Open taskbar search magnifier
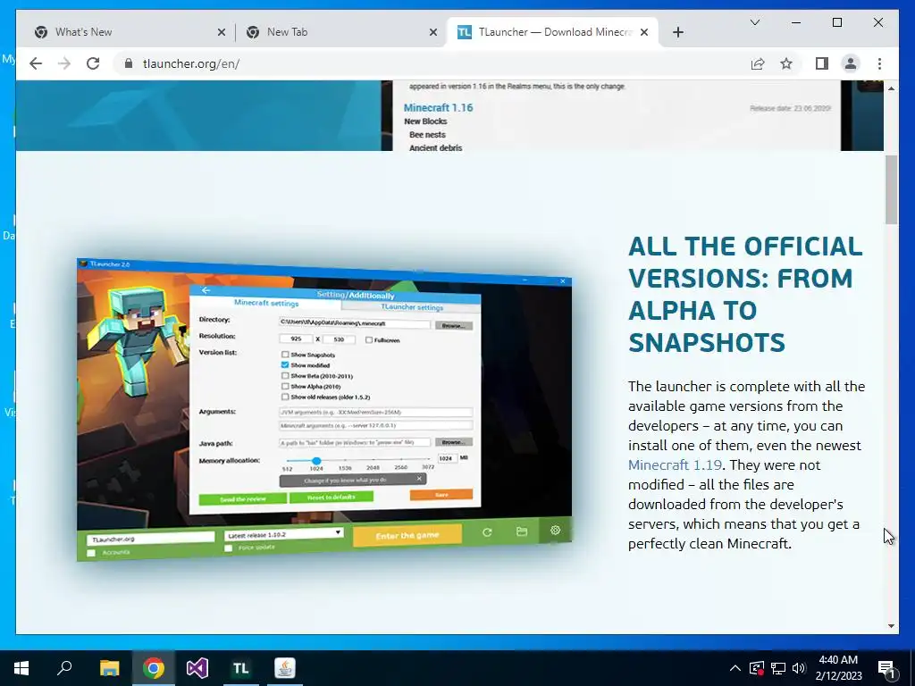Screen dimensions: 915x686 pyautogui.click(x=64, y=668)
